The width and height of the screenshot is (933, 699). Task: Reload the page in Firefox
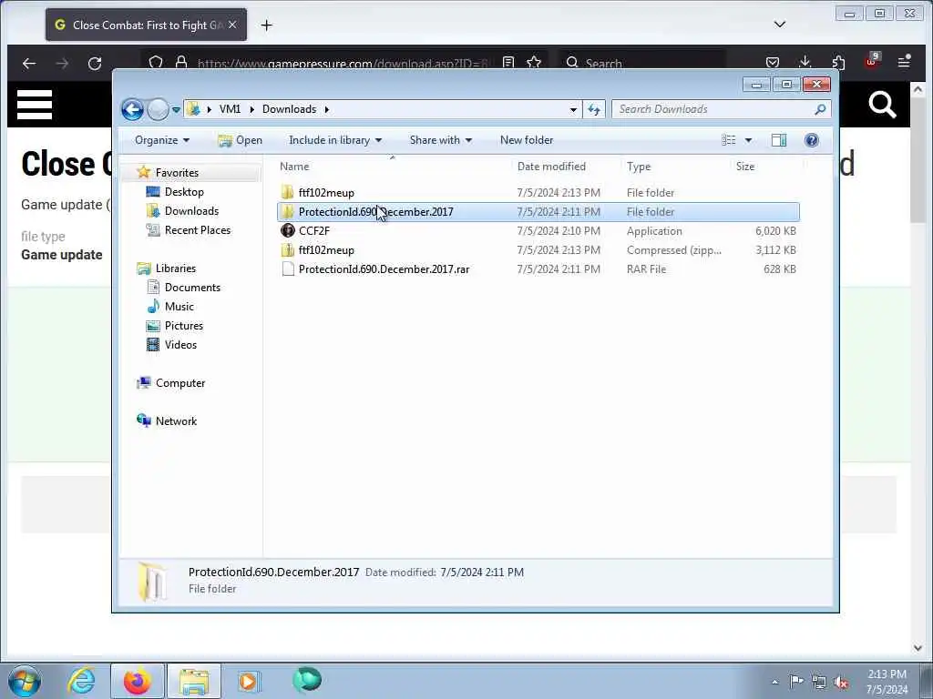point(95,63)
